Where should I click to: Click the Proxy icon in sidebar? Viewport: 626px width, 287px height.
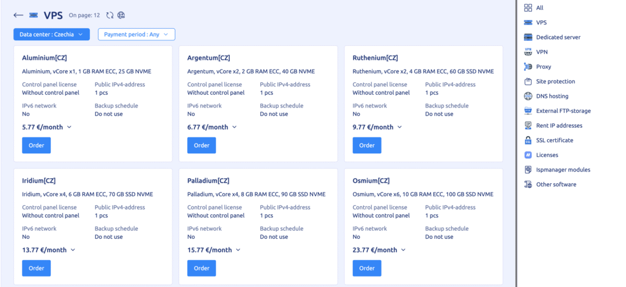[528, 67]
